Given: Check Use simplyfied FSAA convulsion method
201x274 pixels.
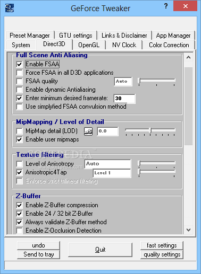Looking at the screenshot, I should pyautogui.click(x=19, y=107).
